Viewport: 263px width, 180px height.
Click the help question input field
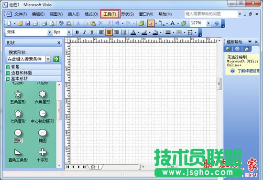click(211, 14)
